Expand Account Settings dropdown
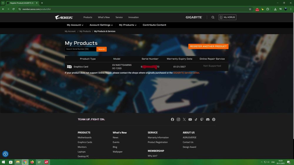The width and height of the screenshot is (294, 165). [101, 25]
